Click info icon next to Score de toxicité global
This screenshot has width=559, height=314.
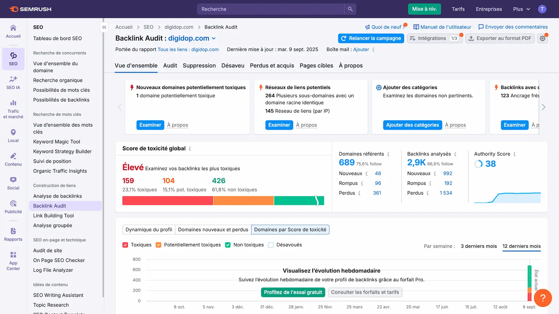(190, 149)
